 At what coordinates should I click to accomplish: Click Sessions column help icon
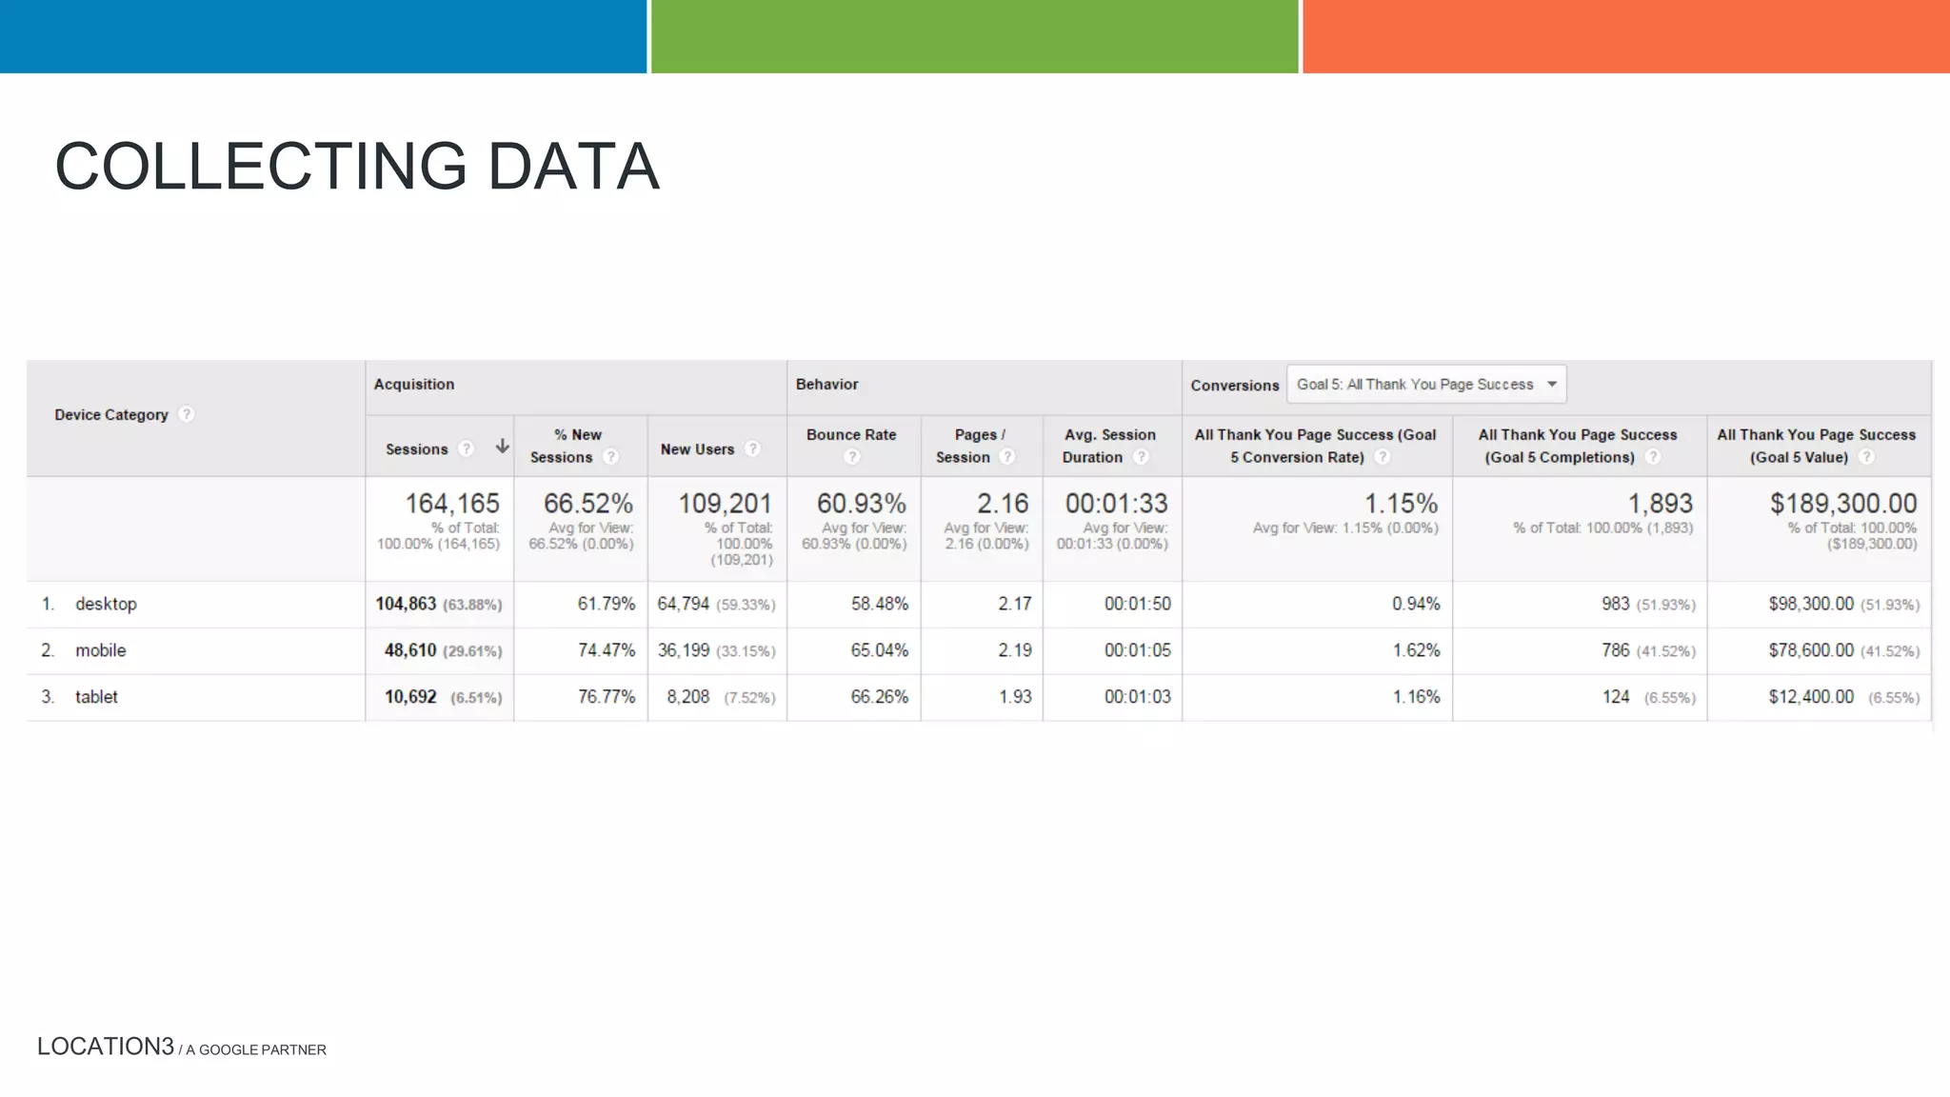tap(466, 449)
